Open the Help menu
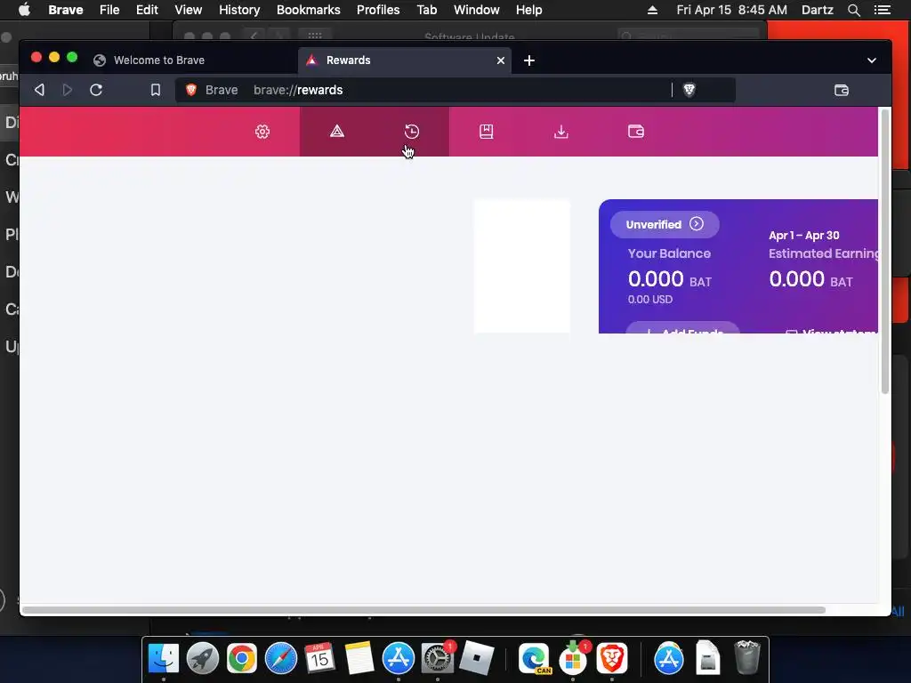Viewport: 911px width, 683px height. pos(529,10)
